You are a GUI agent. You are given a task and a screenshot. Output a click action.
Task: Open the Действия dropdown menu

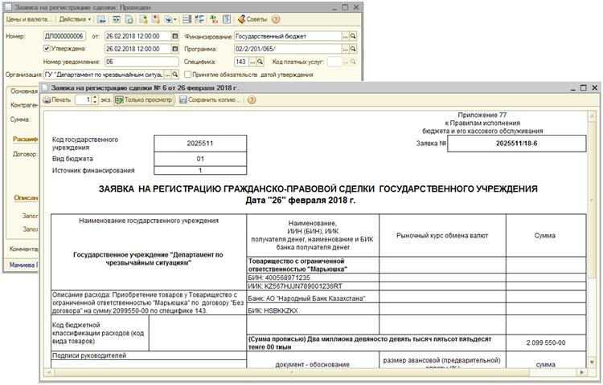pos(74,18)
